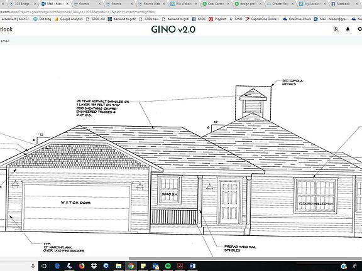
Task: Open the backend to grdl bookmark
Action: point(175,19)
